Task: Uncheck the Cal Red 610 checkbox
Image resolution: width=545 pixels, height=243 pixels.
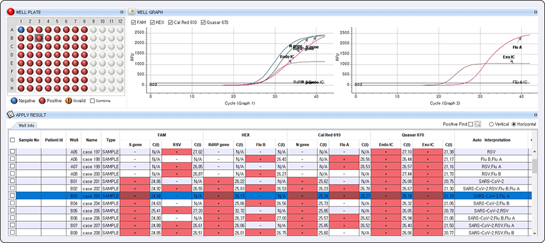Action: (x=171, y=22)
